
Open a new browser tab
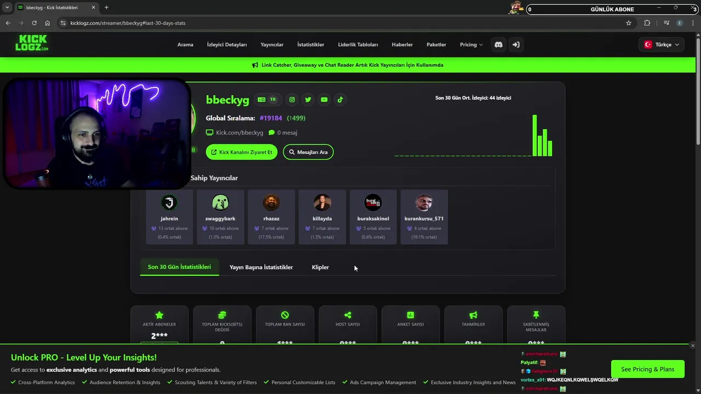click(x=106, y=8)
